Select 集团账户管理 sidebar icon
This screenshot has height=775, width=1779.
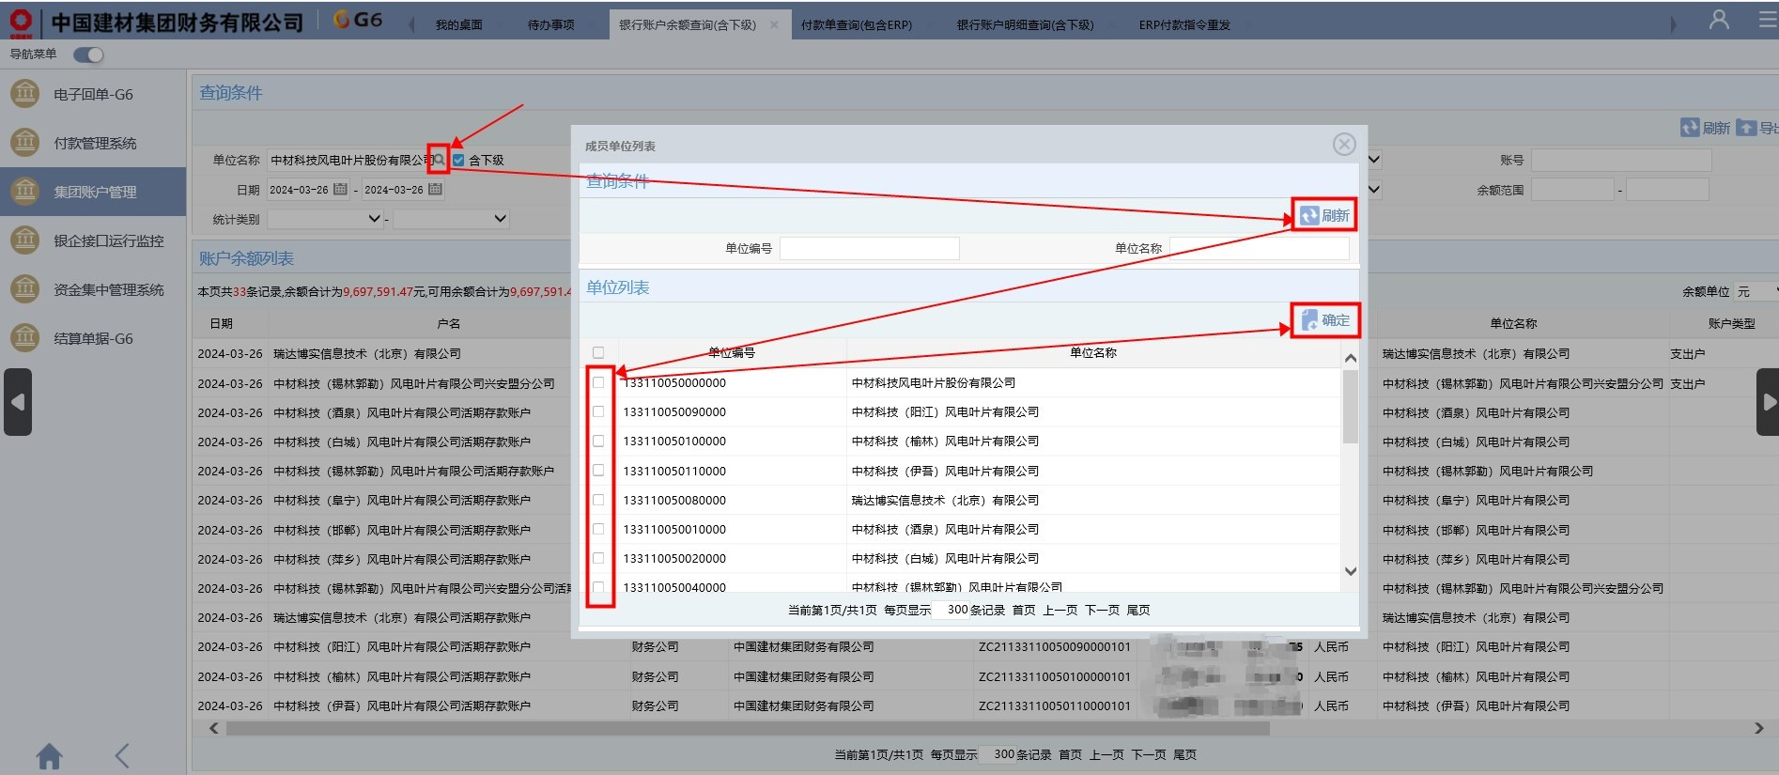[x=24, y=192]
